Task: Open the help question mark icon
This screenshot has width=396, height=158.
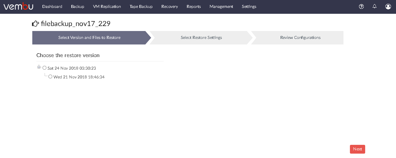Action: pos(361,6)
